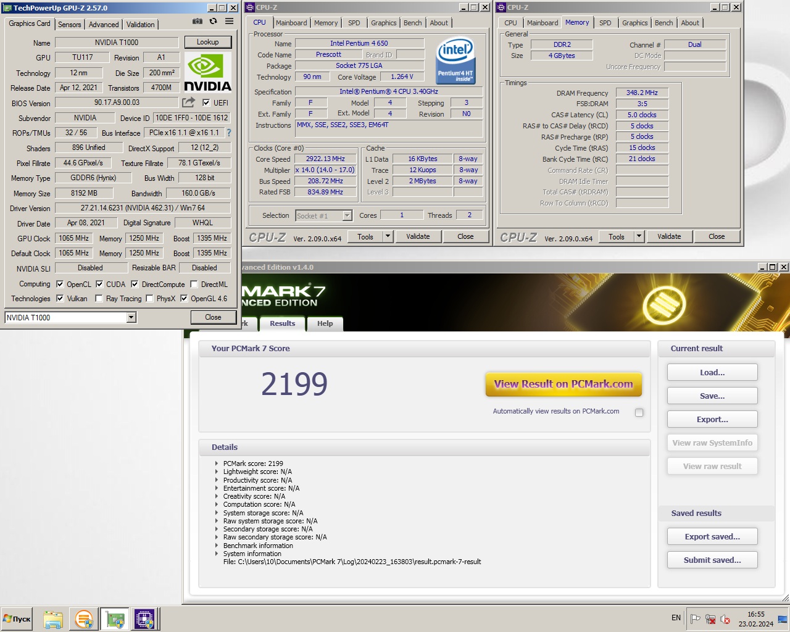Toggle the DirectML checkbox
This screenshot has height=632, width=790.
[194, 285]
